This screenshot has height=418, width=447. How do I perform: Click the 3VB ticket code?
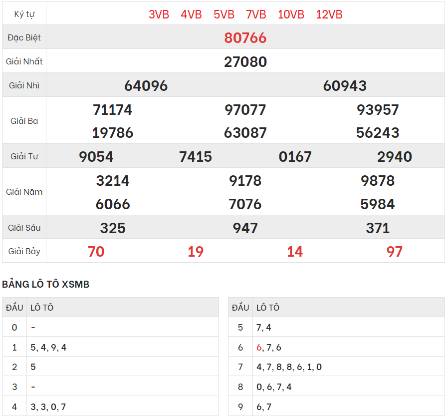click(159, 14)
